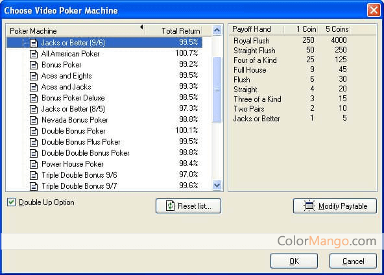Click the page icon next to Aces and Eights
This screenshot has height=275, width=384.
34,76
